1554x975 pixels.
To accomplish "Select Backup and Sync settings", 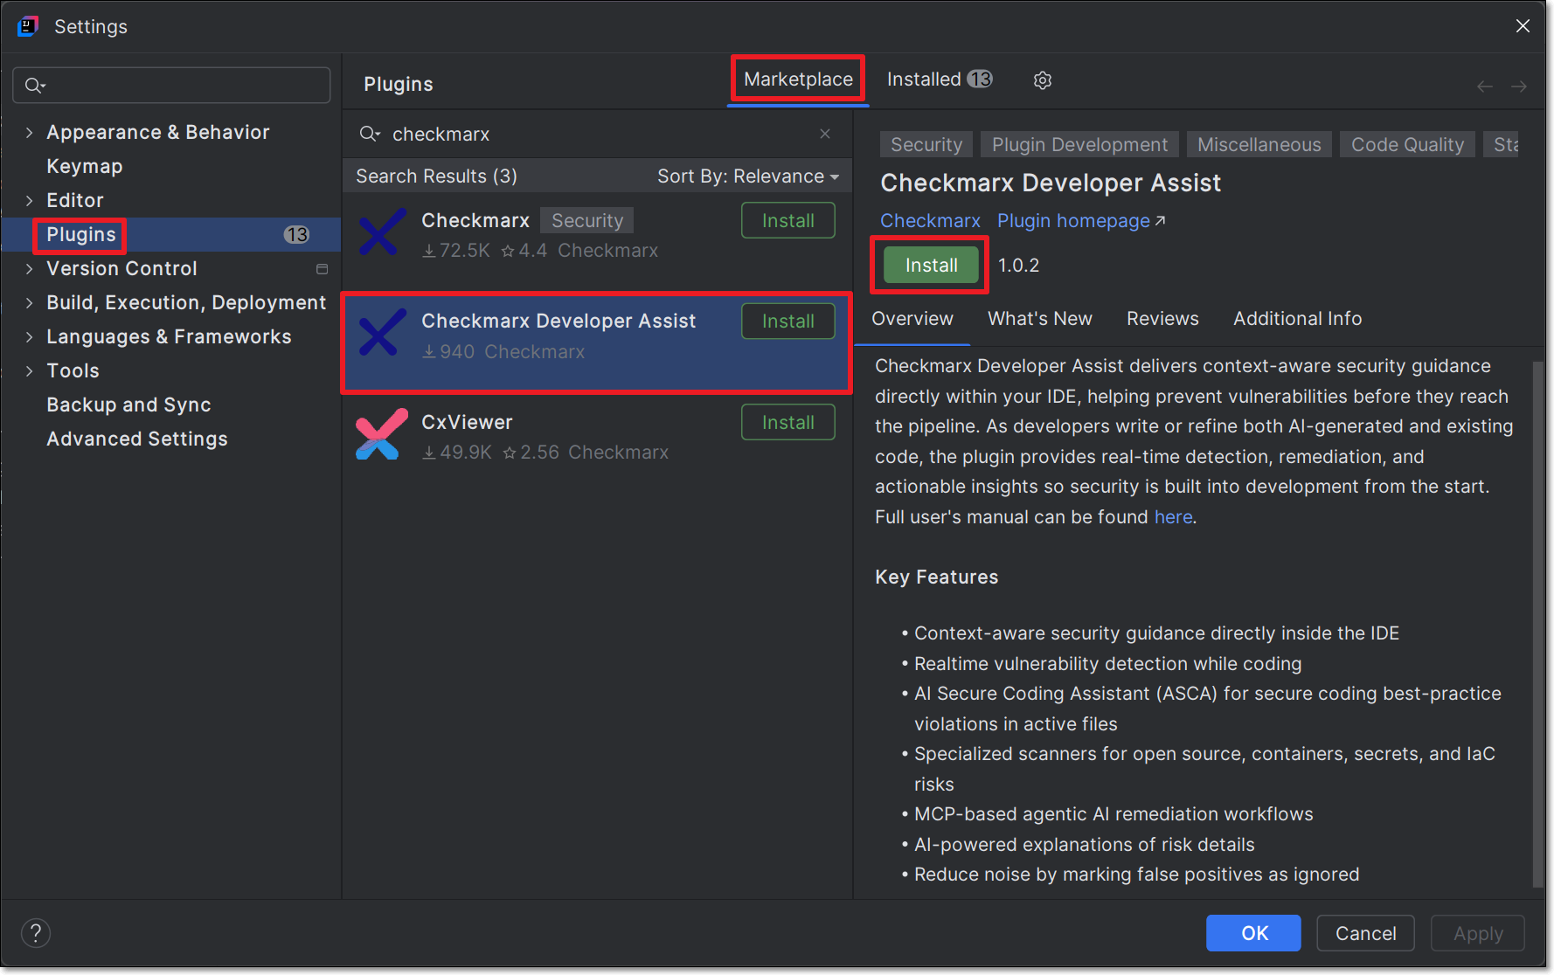I will [128, 405].
